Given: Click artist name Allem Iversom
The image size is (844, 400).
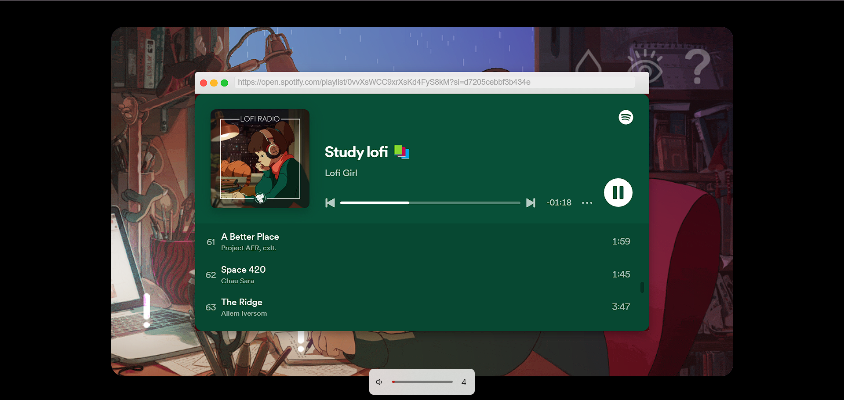Looking at the screenshot, I should tap(244, 314).
